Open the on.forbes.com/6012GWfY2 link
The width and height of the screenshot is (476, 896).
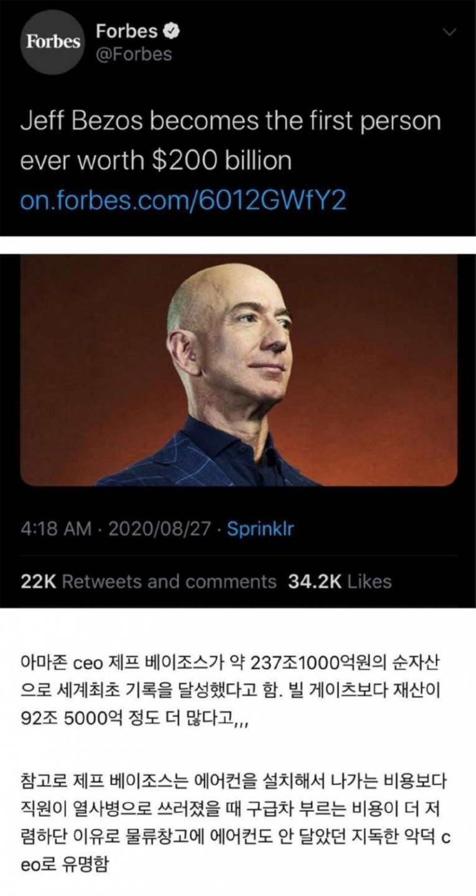click(x=183, y=200)
